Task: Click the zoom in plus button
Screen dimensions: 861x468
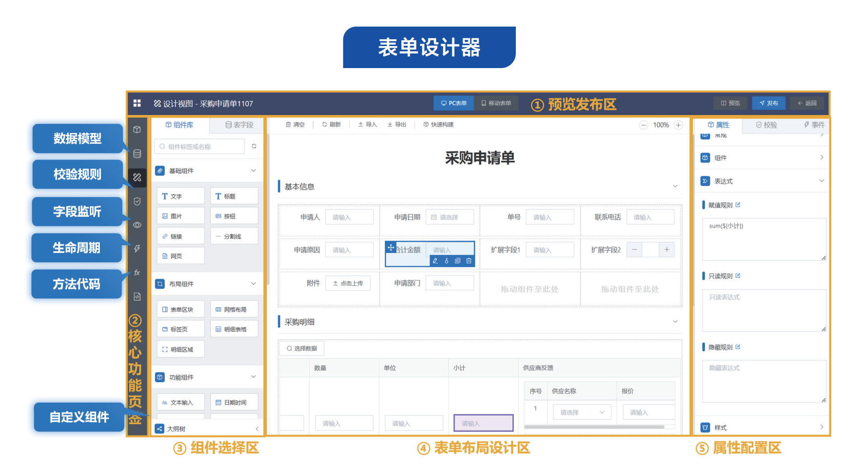Action: (x=679, y=125)
